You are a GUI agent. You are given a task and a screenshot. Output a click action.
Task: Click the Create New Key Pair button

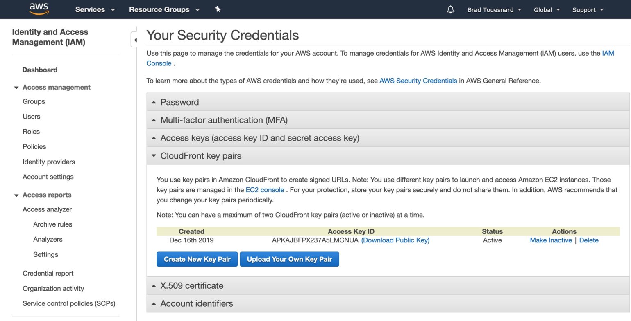point(197,259)
